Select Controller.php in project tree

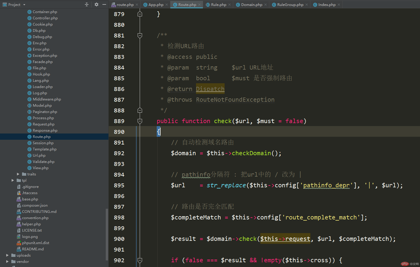pyautogui.click(x=45, y=18)
